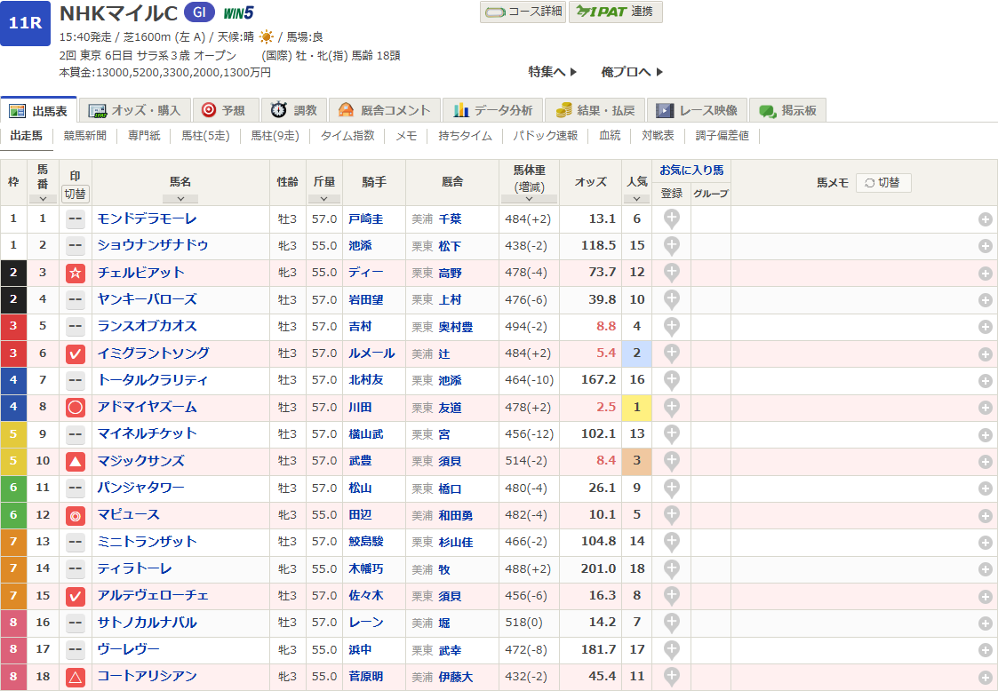
Task: Expand the 馬名 column sort dropdown
Action: 180,199
